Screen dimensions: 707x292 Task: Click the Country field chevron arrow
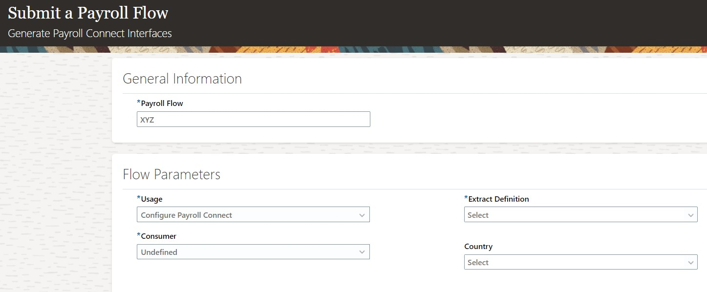[690, 262]
